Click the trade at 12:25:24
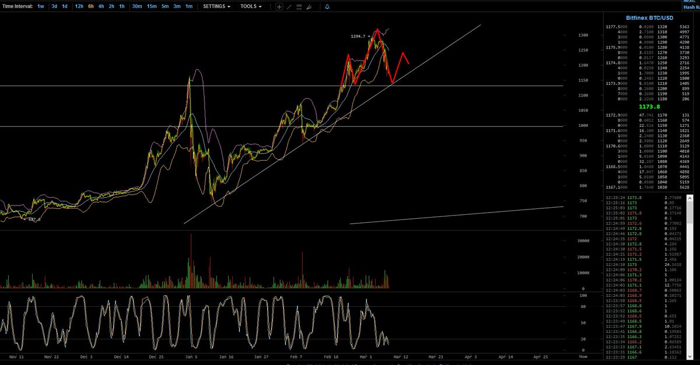700x365 pixels. click(645, 199)
